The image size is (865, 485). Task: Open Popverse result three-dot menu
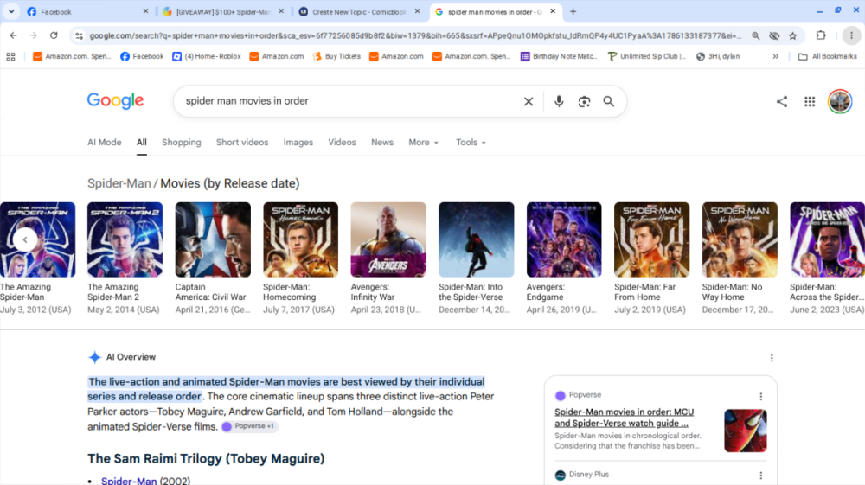[760, 396]
